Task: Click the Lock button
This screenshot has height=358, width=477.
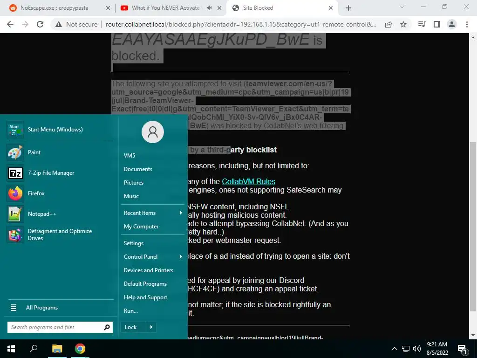Action: click(134, 327)
